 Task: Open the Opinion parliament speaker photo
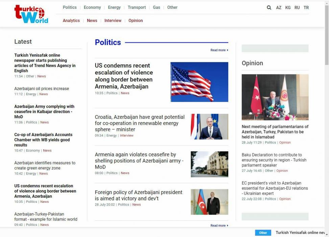[275, 97]
